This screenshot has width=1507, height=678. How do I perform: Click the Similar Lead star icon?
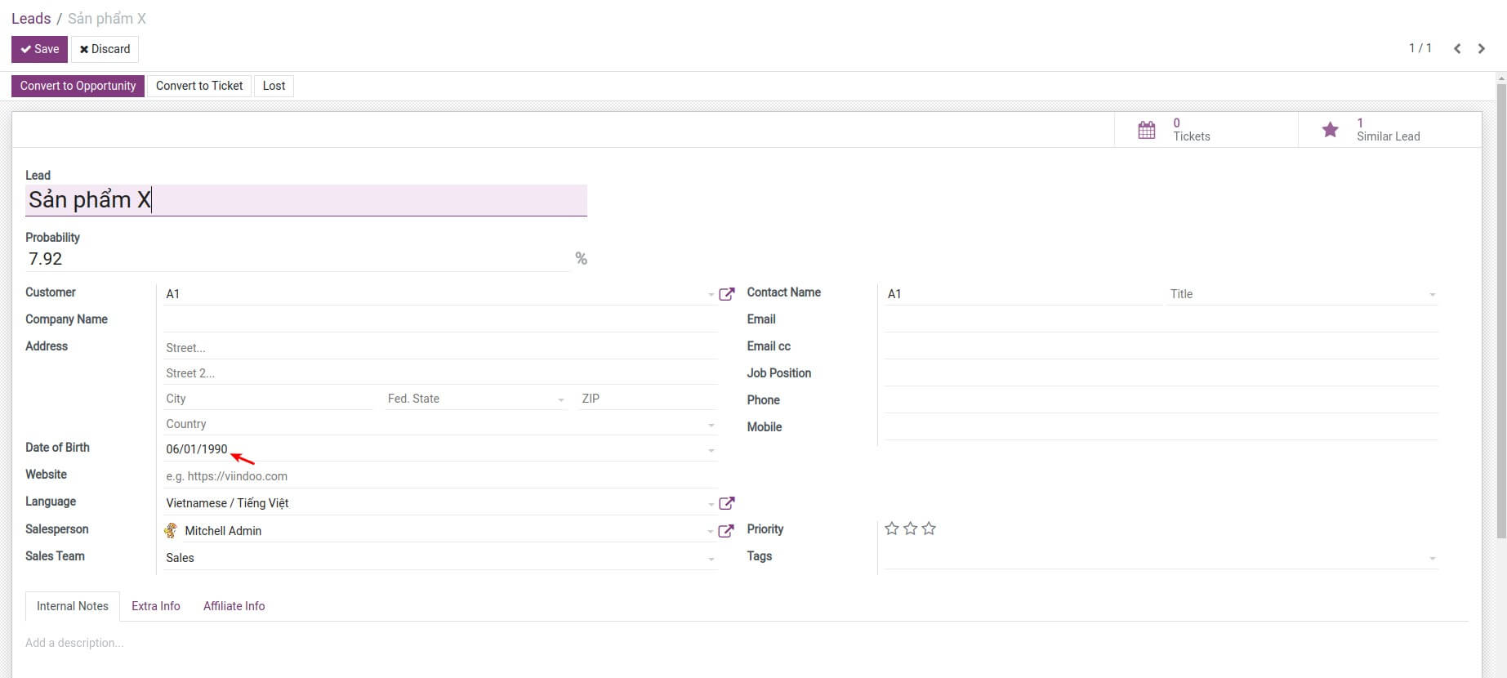tap(1330, 130)
